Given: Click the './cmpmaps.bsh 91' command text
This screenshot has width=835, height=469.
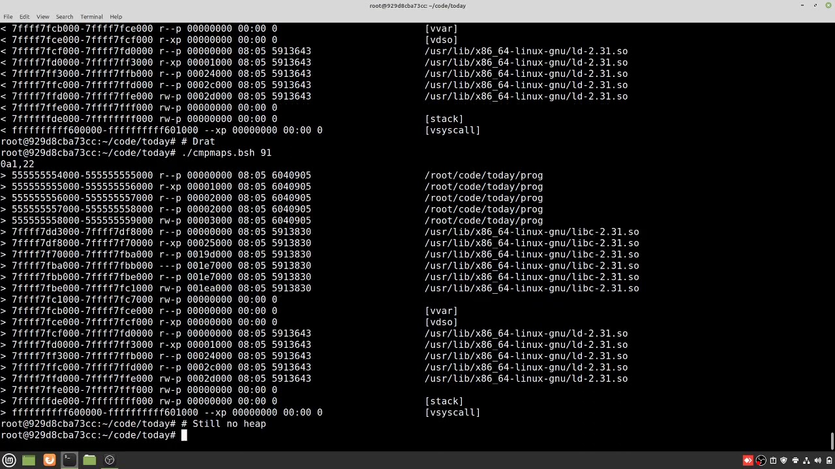Looking at the screenshot, I should pos(226,153).
